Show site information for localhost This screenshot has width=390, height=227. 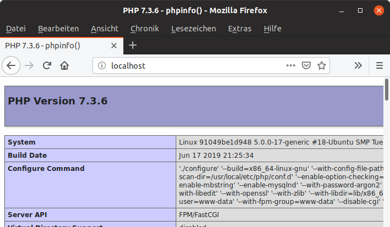[x=102, y=65]
